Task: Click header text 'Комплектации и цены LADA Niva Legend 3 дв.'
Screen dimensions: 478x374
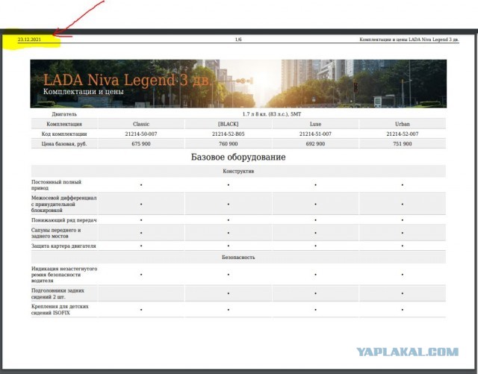Action: [409, 40]
